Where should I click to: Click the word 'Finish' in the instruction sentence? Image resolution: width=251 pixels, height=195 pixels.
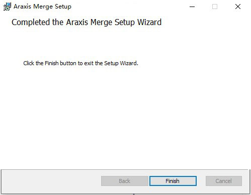coord(52,63)
